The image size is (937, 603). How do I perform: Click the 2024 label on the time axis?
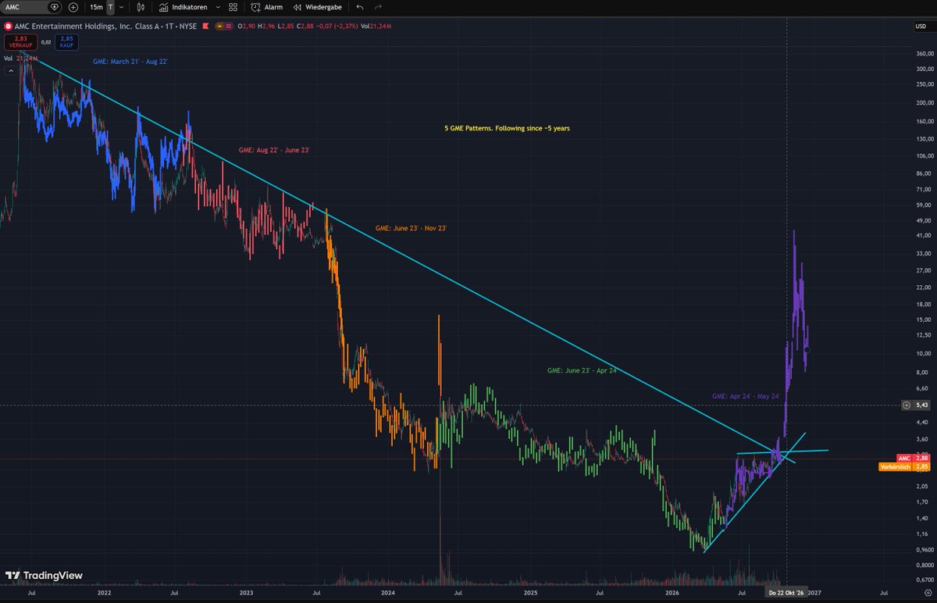389,593
